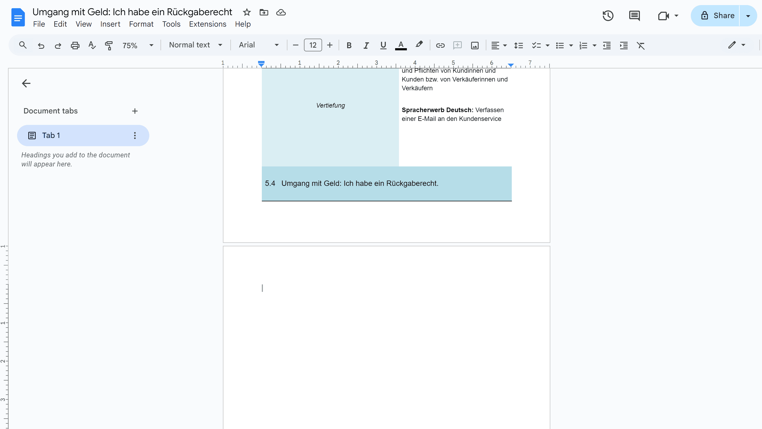
Task: Open the Tools menu
Action: click(171, 24)
